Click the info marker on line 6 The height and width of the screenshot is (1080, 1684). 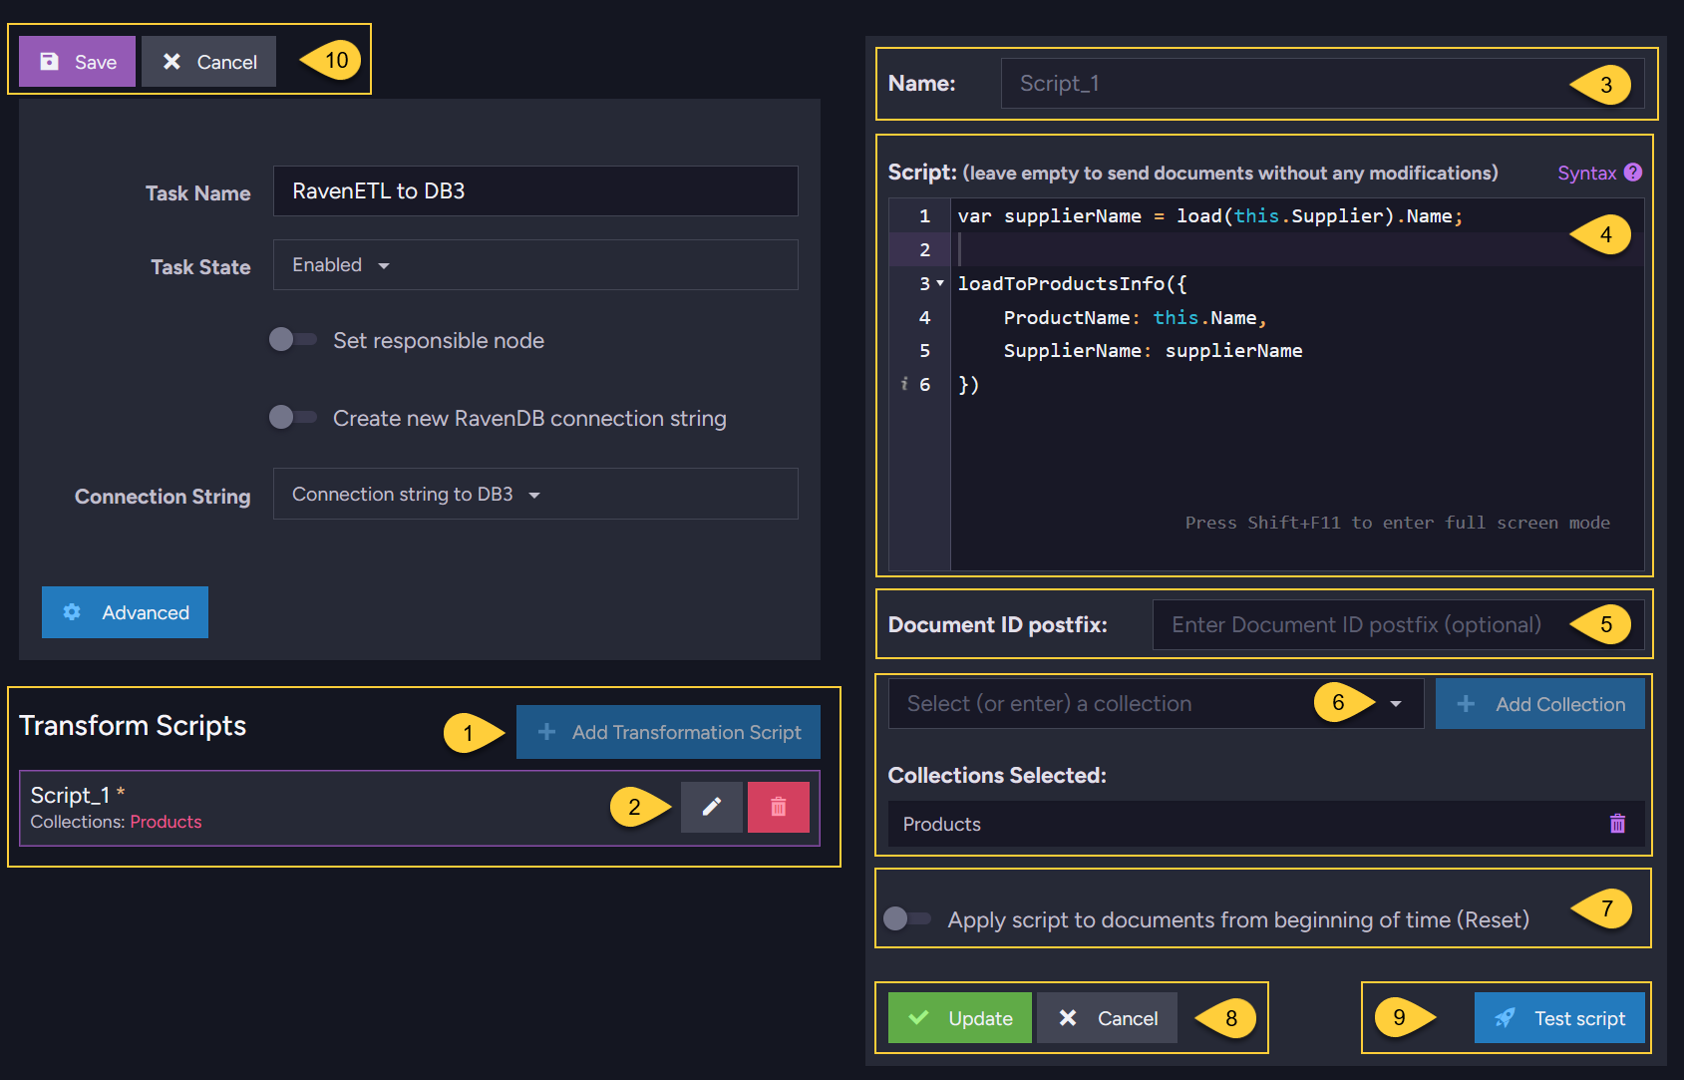click(904, 384)
